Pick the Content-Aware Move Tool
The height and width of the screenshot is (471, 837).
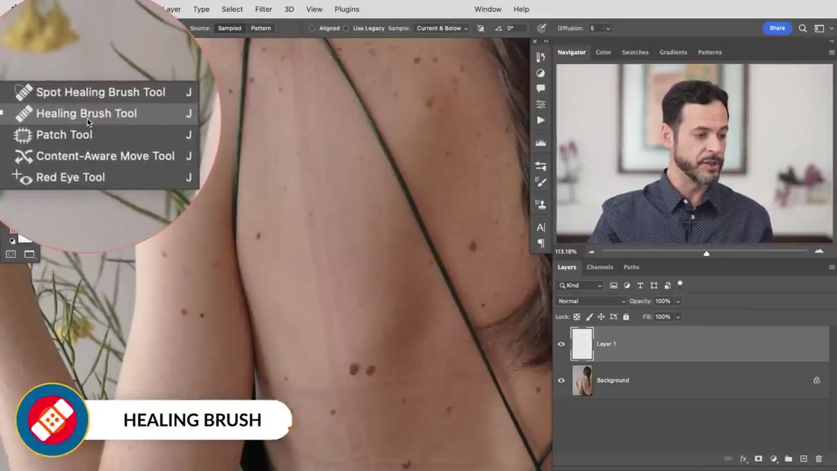coord(100,156)
